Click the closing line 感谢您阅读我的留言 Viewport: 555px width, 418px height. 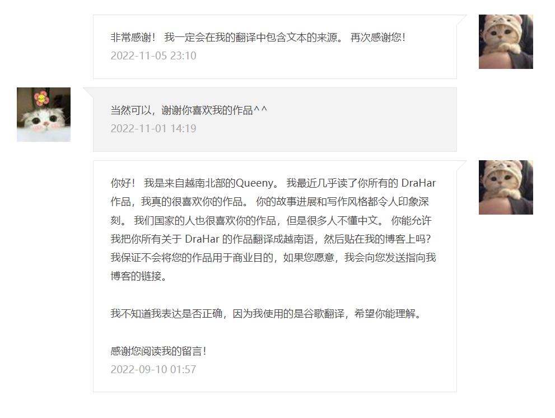[158, 351]
